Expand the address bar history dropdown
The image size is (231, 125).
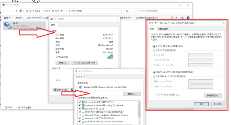point(121,11)
